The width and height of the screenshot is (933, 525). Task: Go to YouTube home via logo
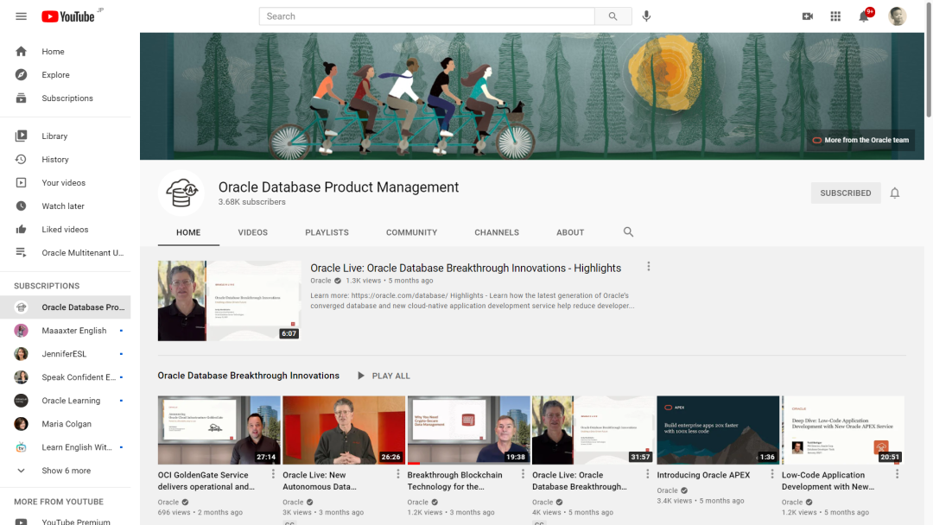pos(68,16)
